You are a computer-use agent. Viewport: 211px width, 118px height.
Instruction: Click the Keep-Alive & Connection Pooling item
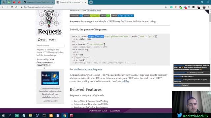(91, 101)
